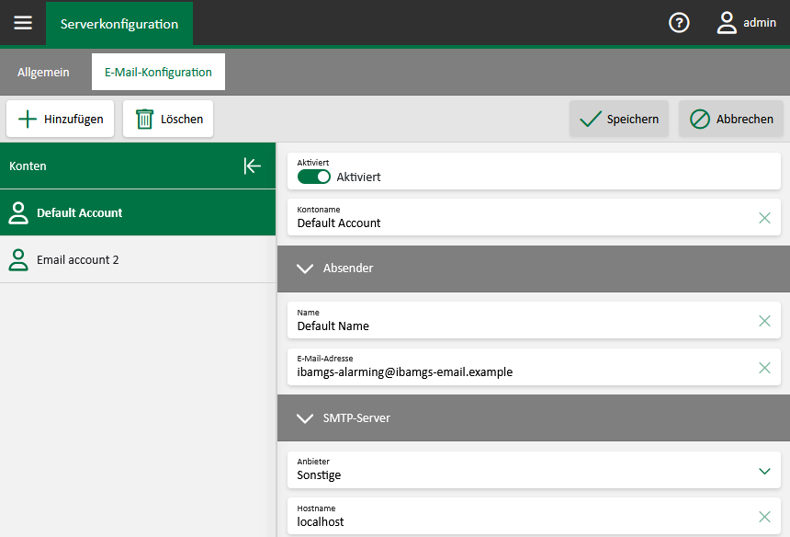Open the admin user profile icon
The width and height of the screenshot is (790, 537).
[x=727, y=23]
